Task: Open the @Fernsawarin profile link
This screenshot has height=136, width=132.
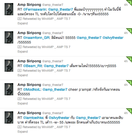Action: pos(35,9)
